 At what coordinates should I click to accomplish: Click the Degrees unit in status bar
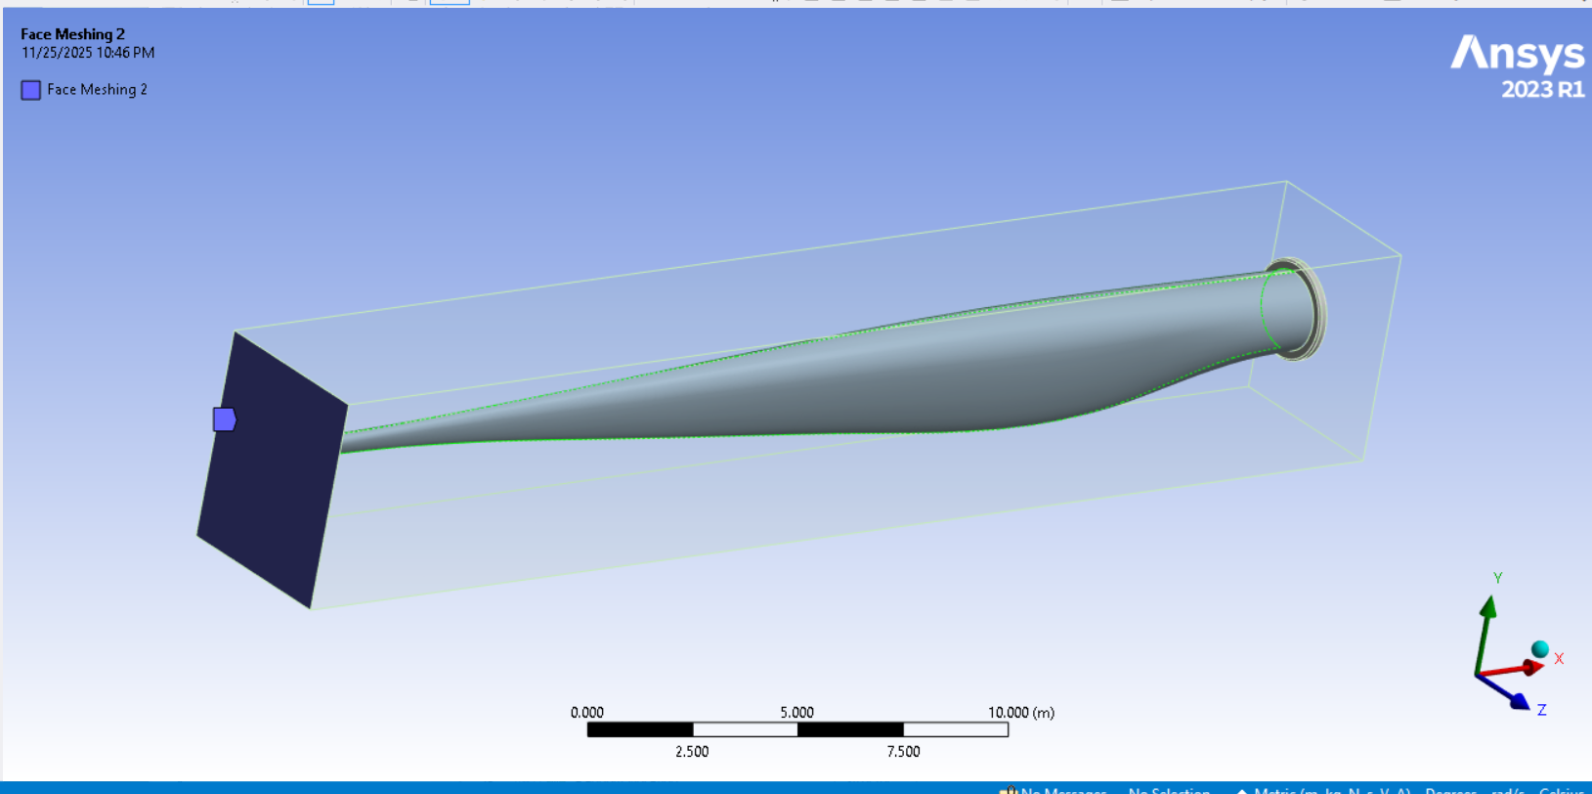(1450, 789)
